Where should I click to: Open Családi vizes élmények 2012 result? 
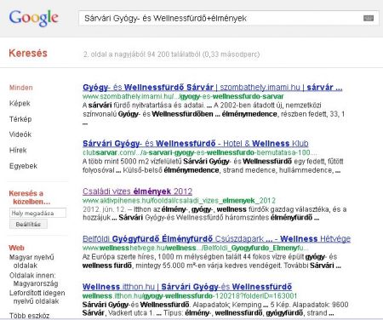tap(137, 191)
